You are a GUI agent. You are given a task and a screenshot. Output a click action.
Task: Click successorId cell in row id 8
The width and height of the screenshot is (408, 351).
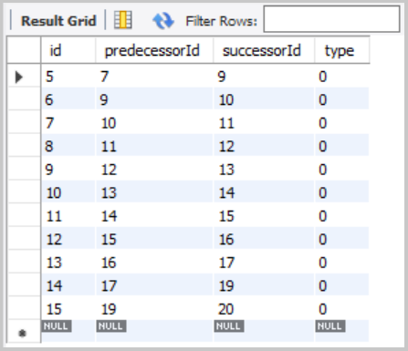tap(264, 146)
